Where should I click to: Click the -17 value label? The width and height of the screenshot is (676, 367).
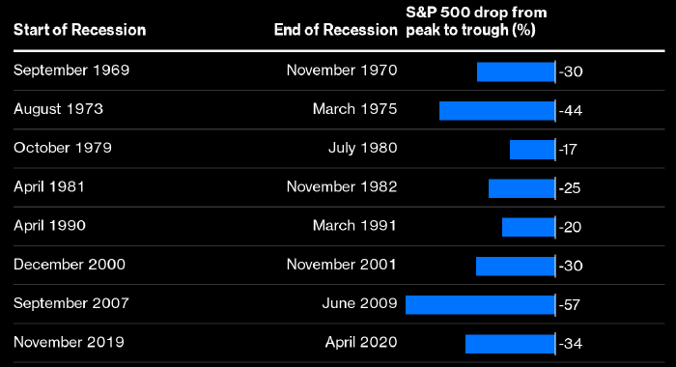[568, 150]
